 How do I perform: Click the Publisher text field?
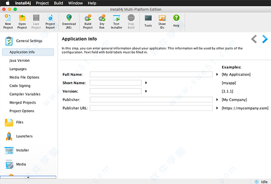click(x=151, y=100)
